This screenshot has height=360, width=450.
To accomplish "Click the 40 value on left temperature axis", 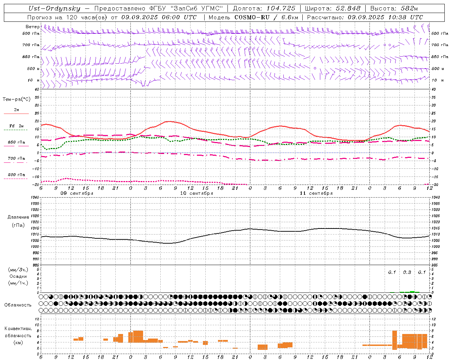I will point(38,89).
